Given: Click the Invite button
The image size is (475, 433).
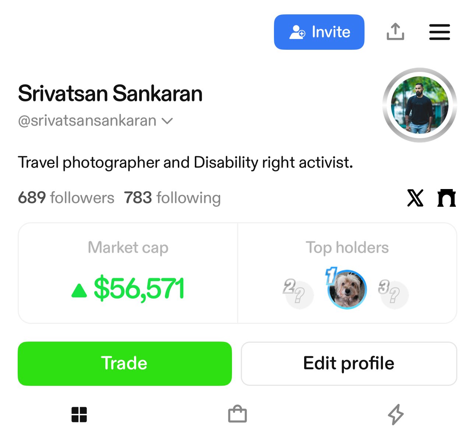Looking at the screenshot, I should coord(319,32).
